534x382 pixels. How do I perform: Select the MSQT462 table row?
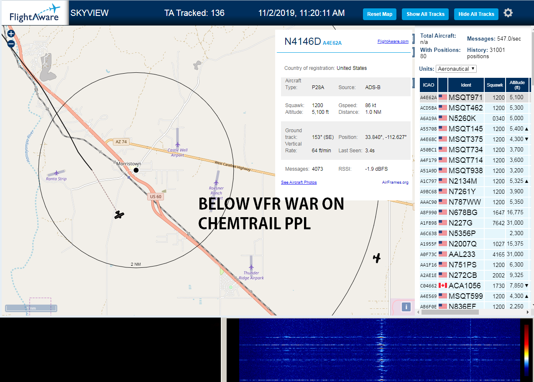475,108
